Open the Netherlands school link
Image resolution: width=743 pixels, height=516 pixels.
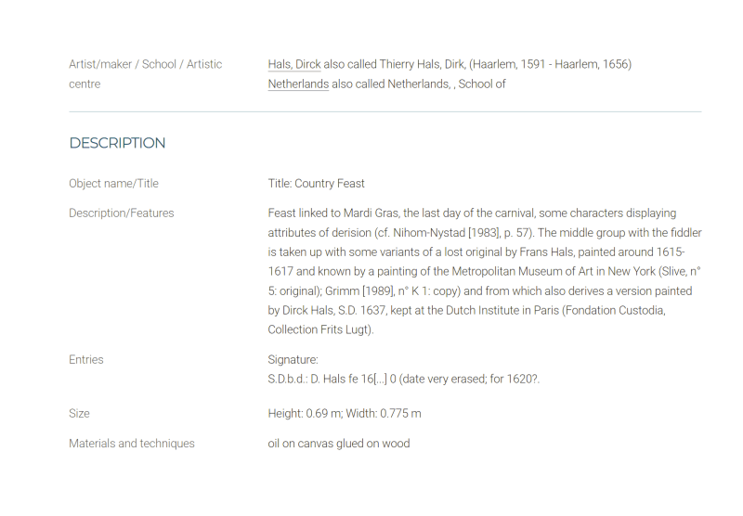(x=298, y=84)
